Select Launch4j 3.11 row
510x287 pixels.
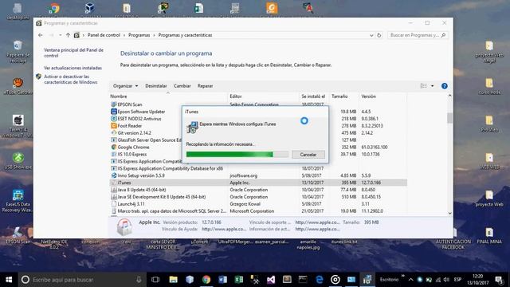pos(258,204)
